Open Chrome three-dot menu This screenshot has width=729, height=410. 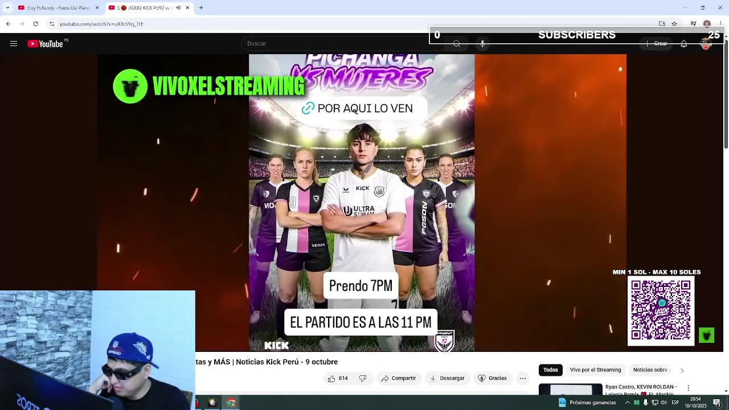coord(720,24)
